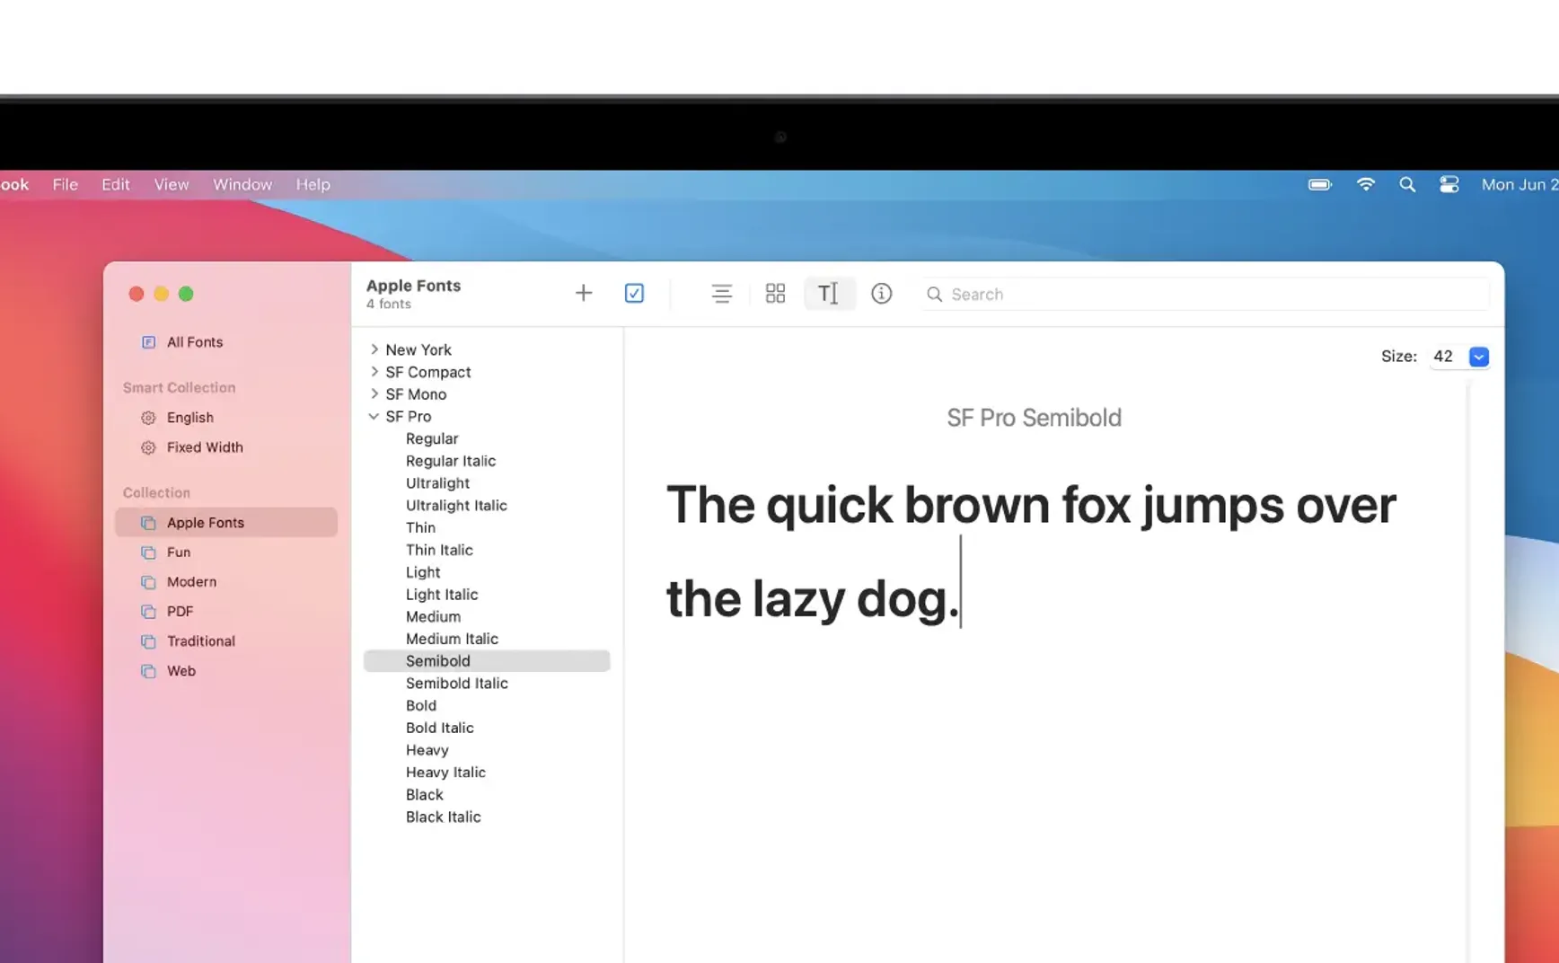This screenshot has height=963, width=1559.
Task: Select the Apple Fonts collection
Action: 226,522
